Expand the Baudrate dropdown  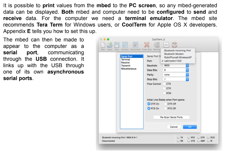187,65
